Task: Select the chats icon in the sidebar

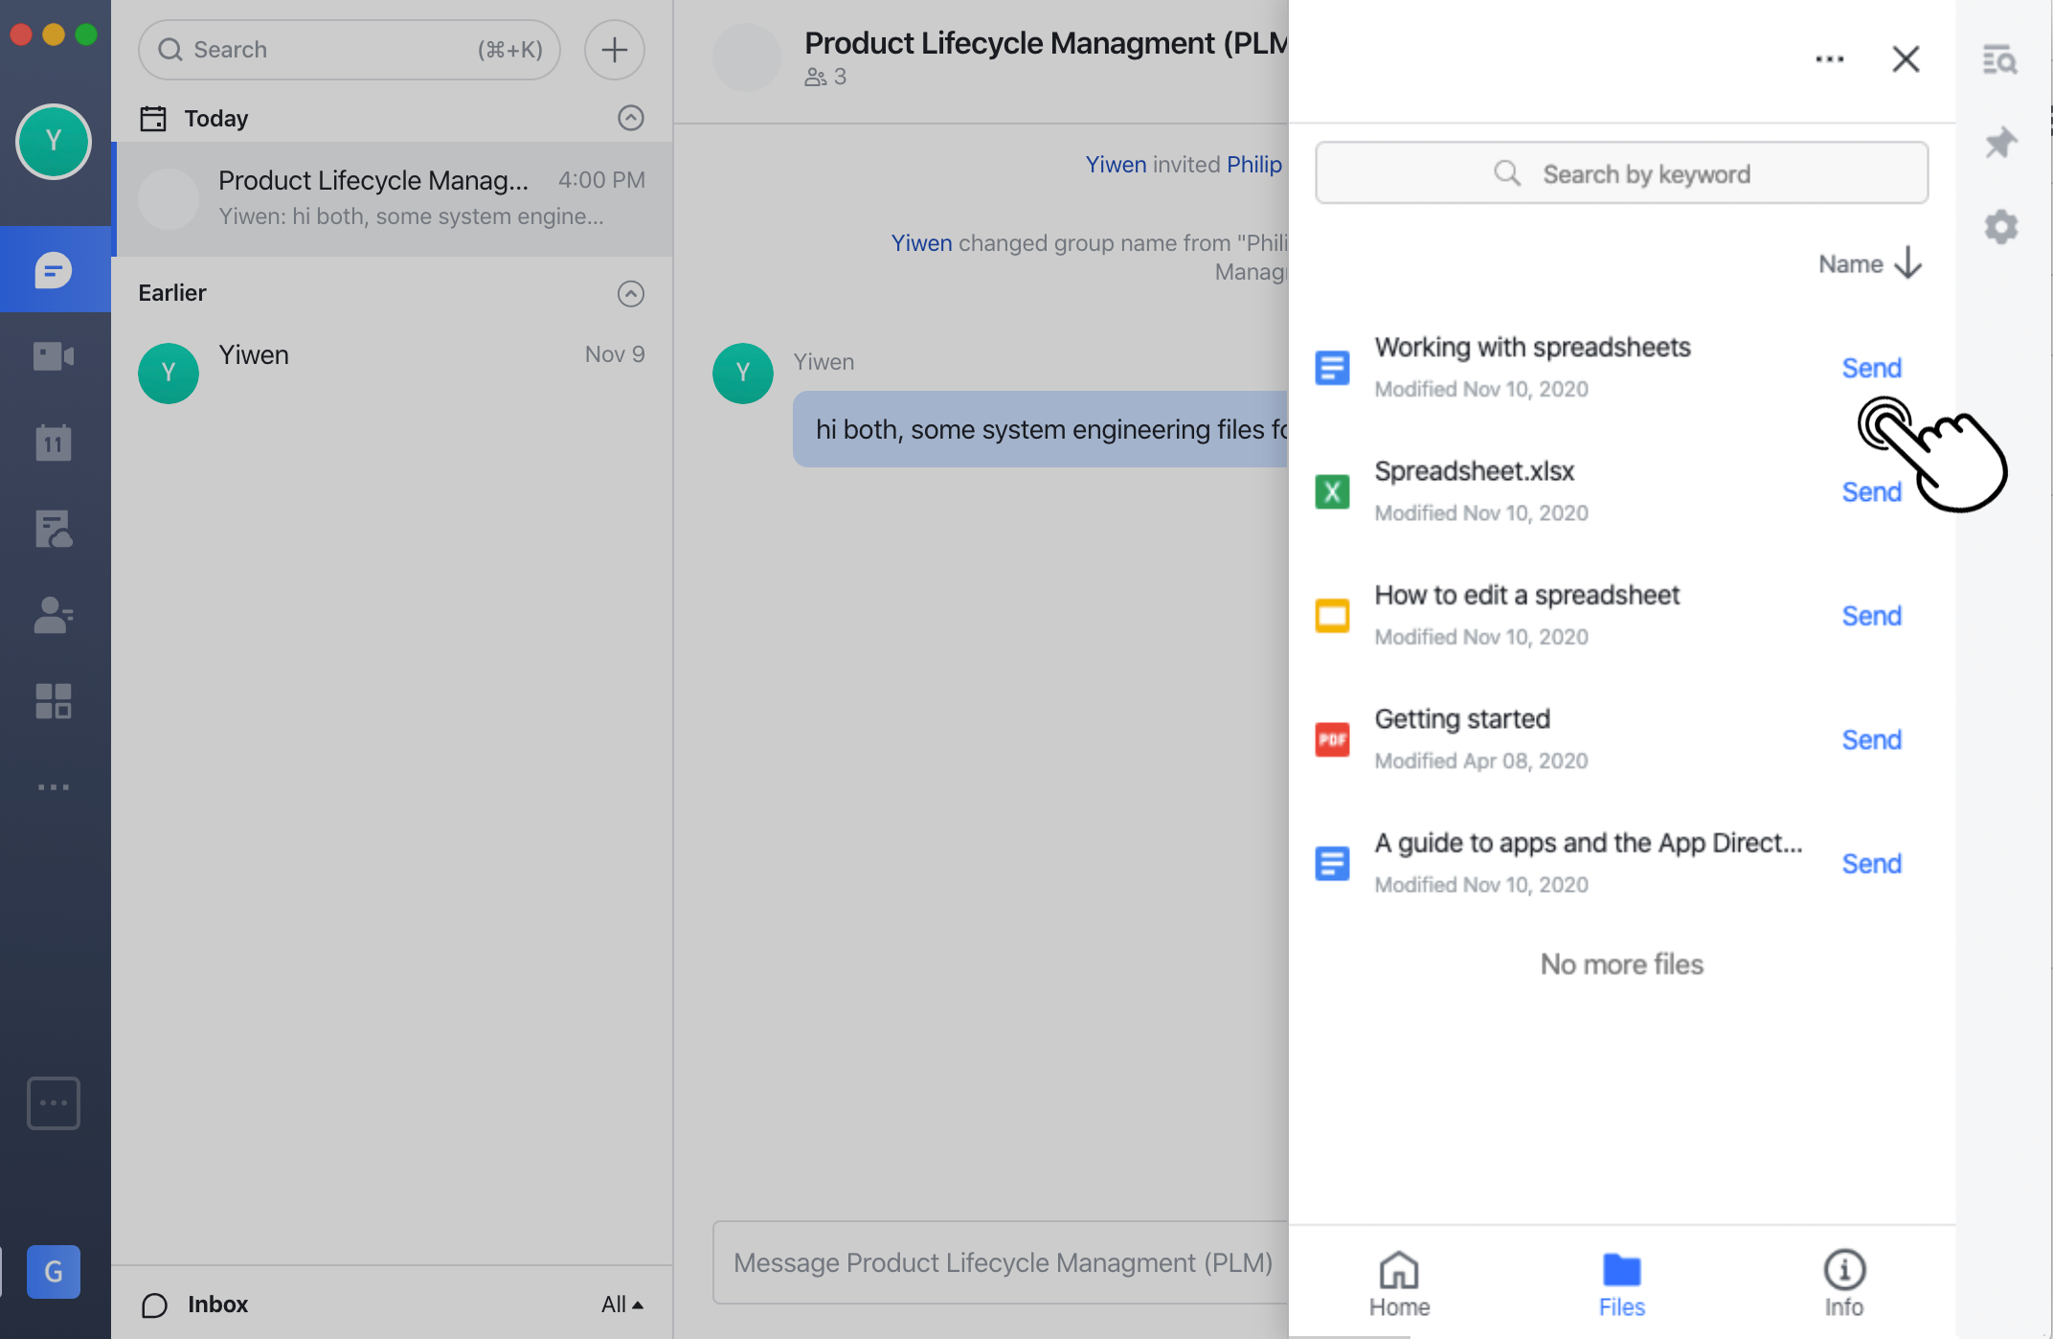Action: [x=54, y=269]
